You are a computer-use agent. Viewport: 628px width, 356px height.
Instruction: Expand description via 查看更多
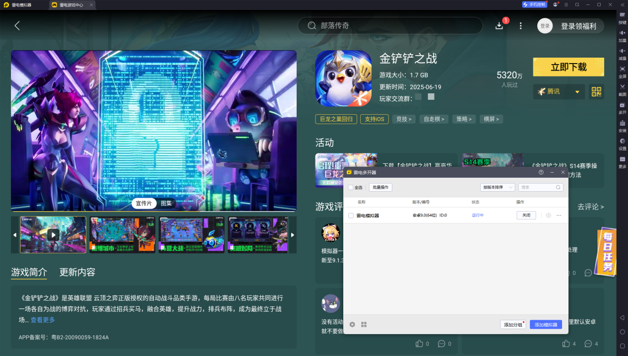43,320
